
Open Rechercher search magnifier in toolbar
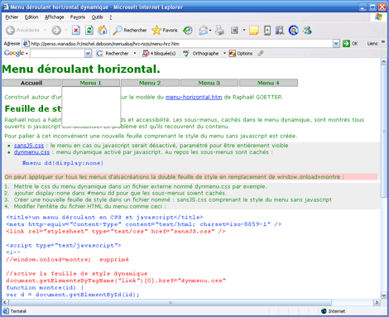click(x=130, y=30)
